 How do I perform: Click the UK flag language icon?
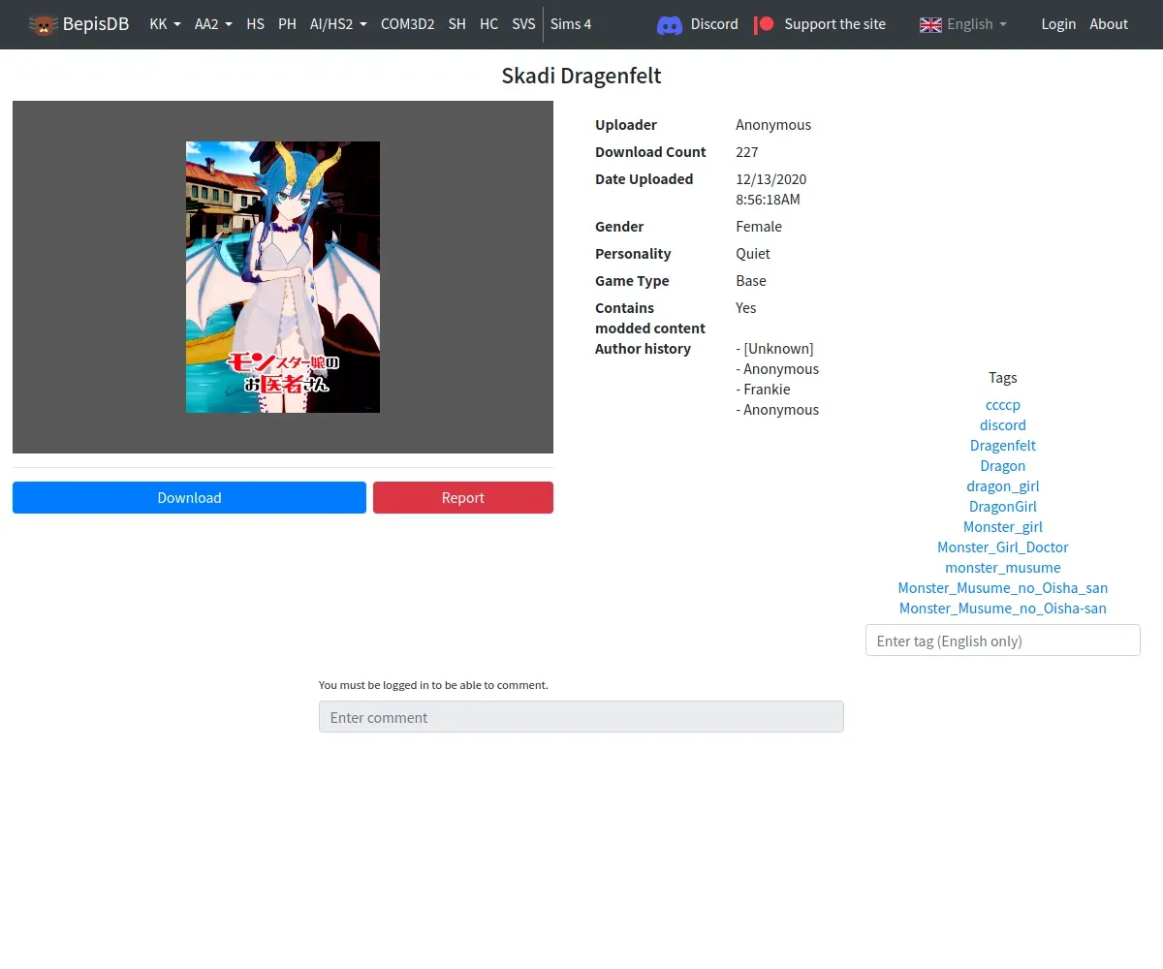click(930, 24)
